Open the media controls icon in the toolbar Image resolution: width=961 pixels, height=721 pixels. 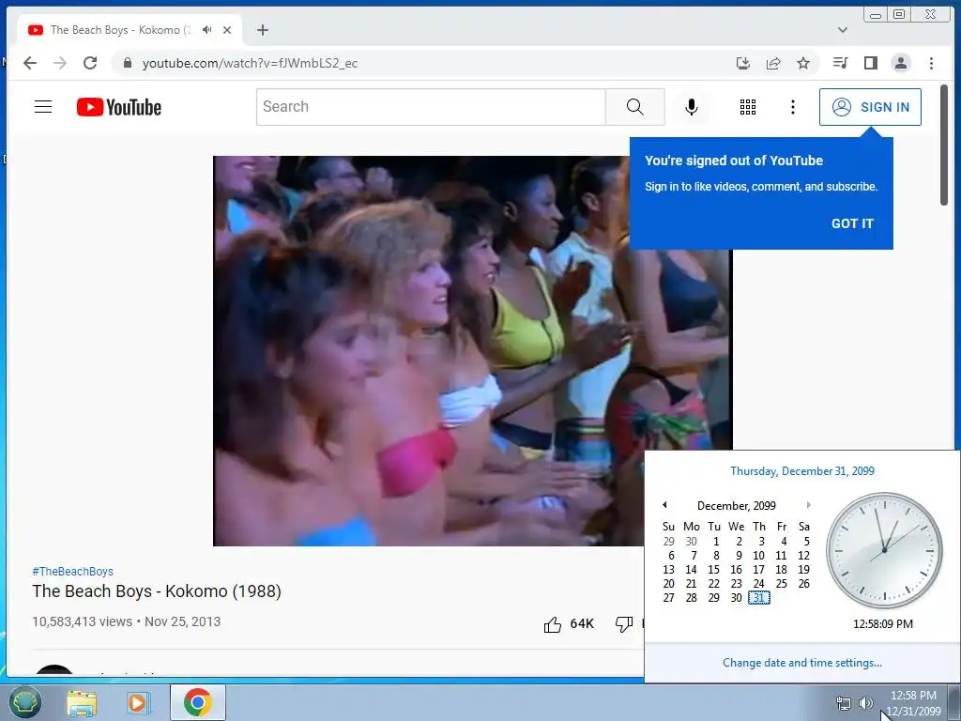click(x=840, y=63)
